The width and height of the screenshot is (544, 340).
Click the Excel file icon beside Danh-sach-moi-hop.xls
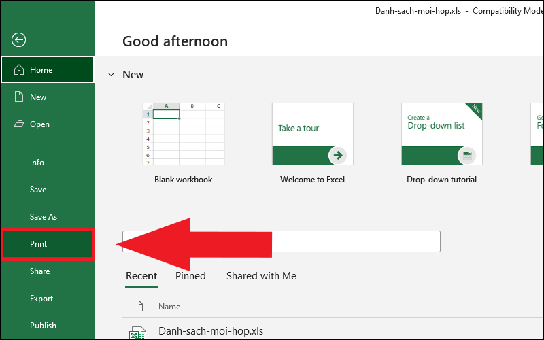coord(138,333)
